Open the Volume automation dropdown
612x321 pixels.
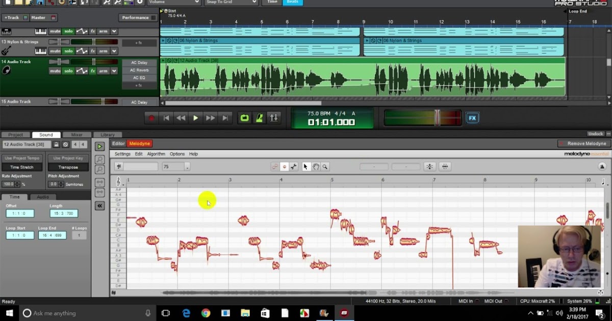tap(173, 2)
